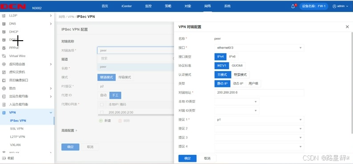Click the 对端地址 field with 200.200.200.6
This screenshot has height=164, width=353.
coord(259,93)
